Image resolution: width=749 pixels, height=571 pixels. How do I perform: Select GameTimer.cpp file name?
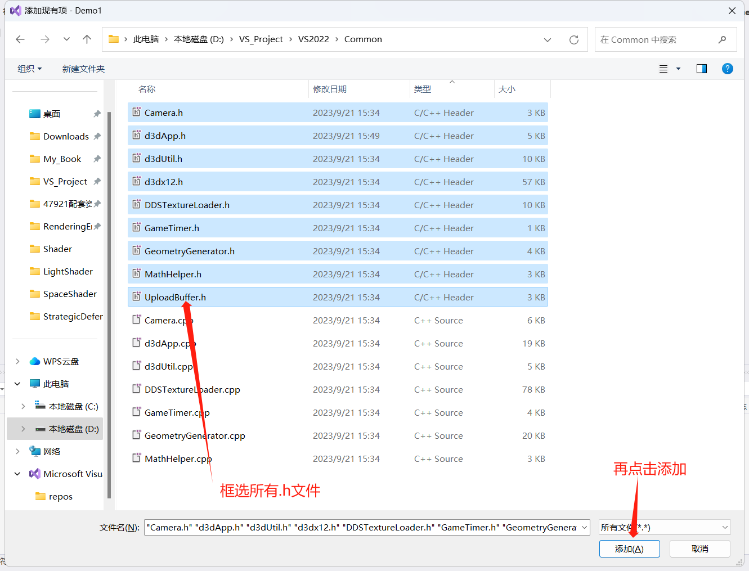[x=177, y=412]
